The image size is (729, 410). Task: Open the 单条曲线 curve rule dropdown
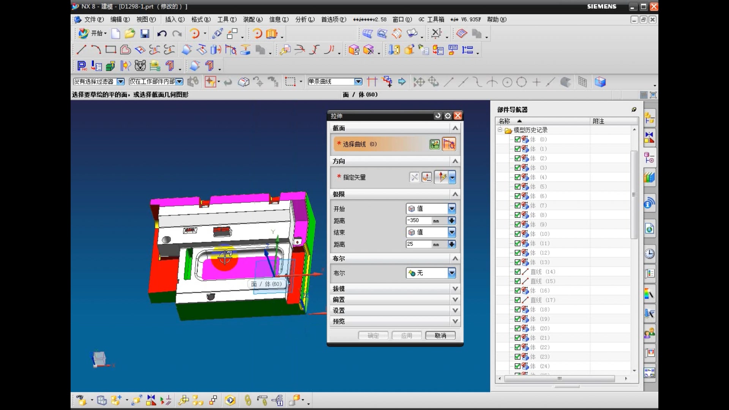tap(358, 82)
